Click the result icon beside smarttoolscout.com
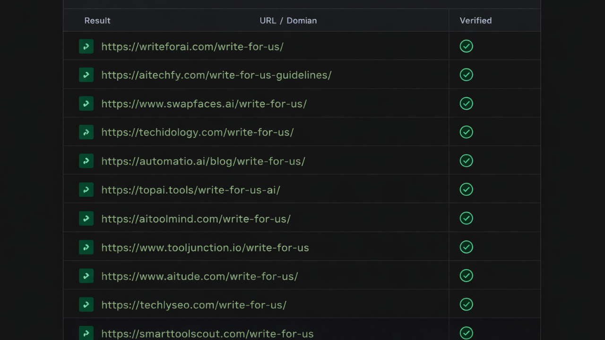Viewport: 605px width, 340px height. pyautogui.click(x=86, y=333)
